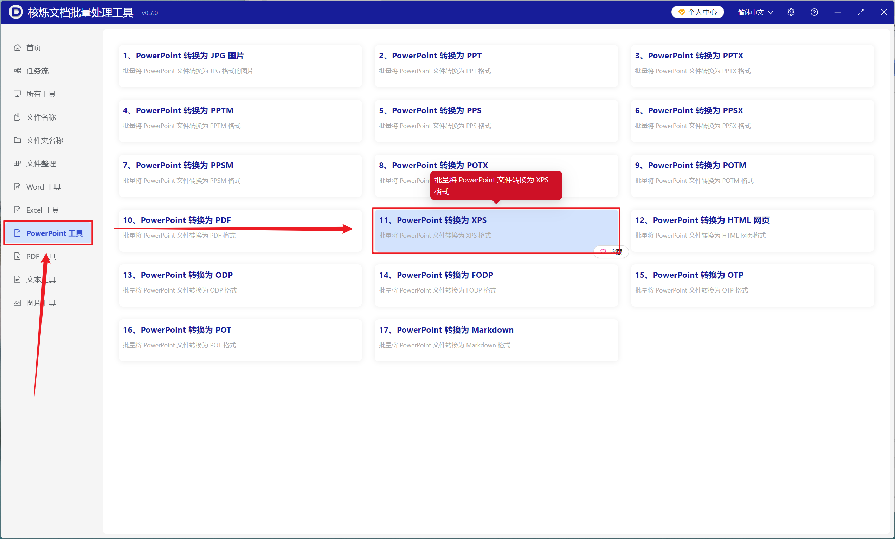This screenshot has height=539, width=895.
Task: Click the 任务流 workflow icon
Action: tap(17, 70)
